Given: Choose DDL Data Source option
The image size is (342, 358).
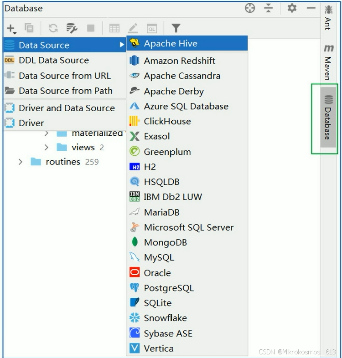Looking at the screenshot, I should click(64, 60).
